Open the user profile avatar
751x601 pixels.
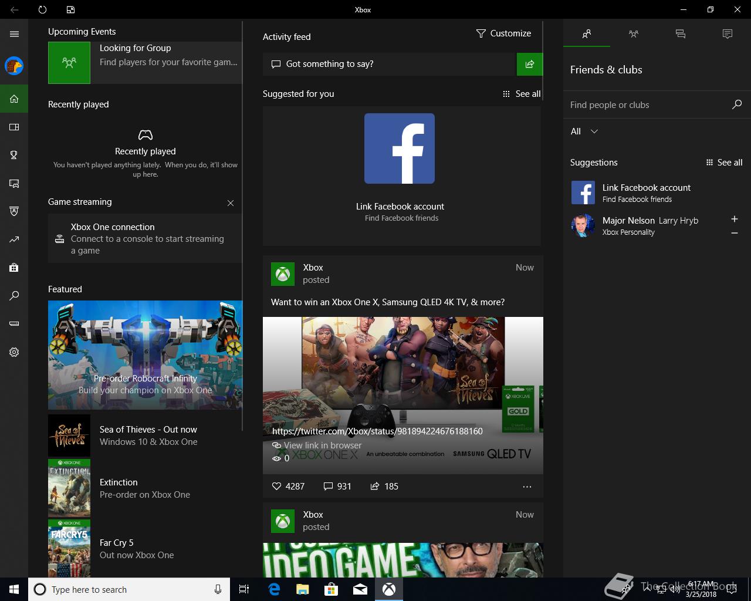pos(14,66)
